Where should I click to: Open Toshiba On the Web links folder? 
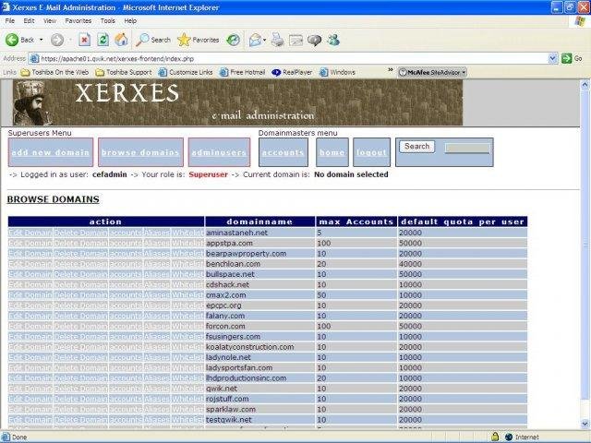(54, 72)
